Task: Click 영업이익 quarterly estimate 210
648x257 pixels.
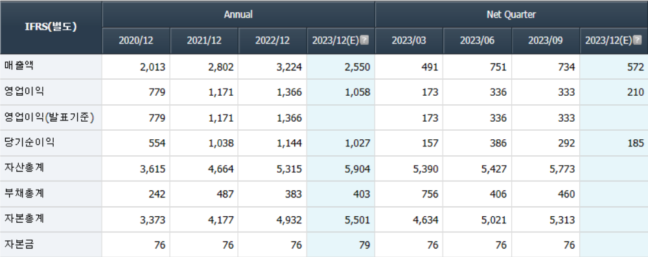Action: 636,93
